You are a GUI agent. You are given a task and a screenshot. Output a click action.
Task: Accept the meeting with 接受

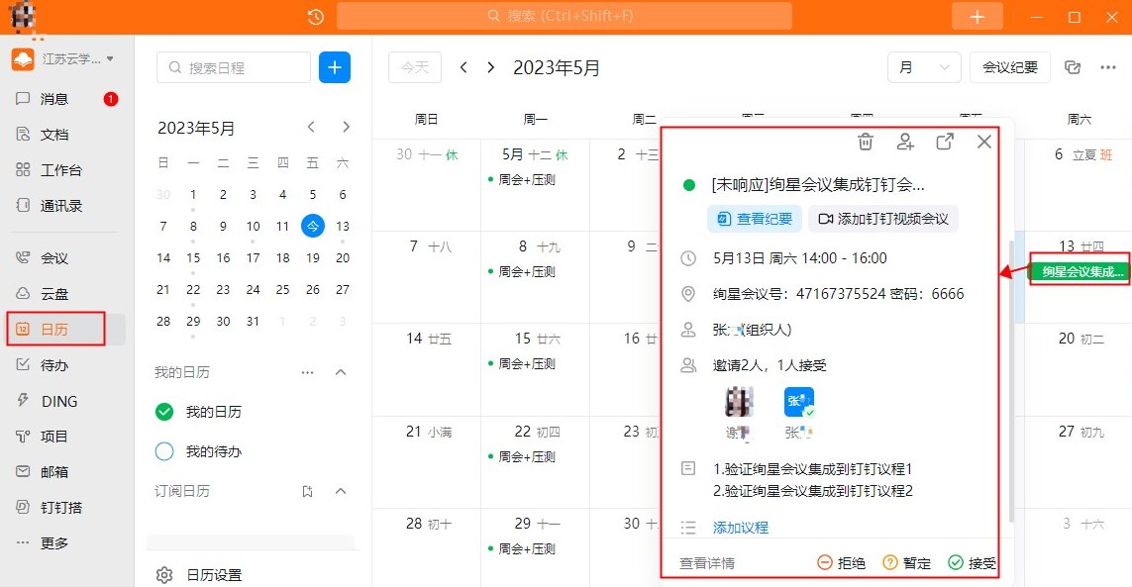tap(972, 563)
